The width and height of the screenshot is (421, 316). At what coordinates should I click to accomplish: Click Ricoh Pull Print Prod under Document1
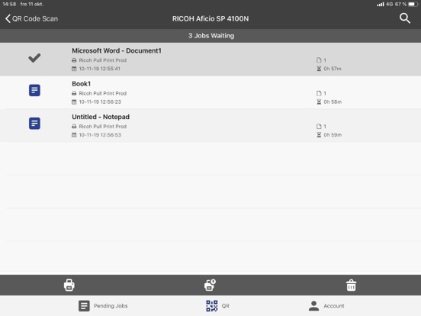102,60
